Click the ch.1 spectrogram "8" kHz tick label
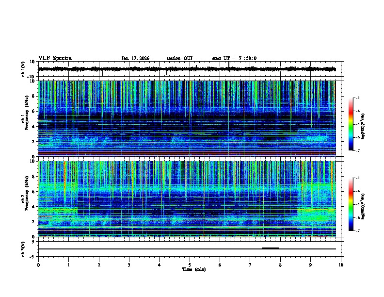The image size is (384, 297). (x=33, y=96)
